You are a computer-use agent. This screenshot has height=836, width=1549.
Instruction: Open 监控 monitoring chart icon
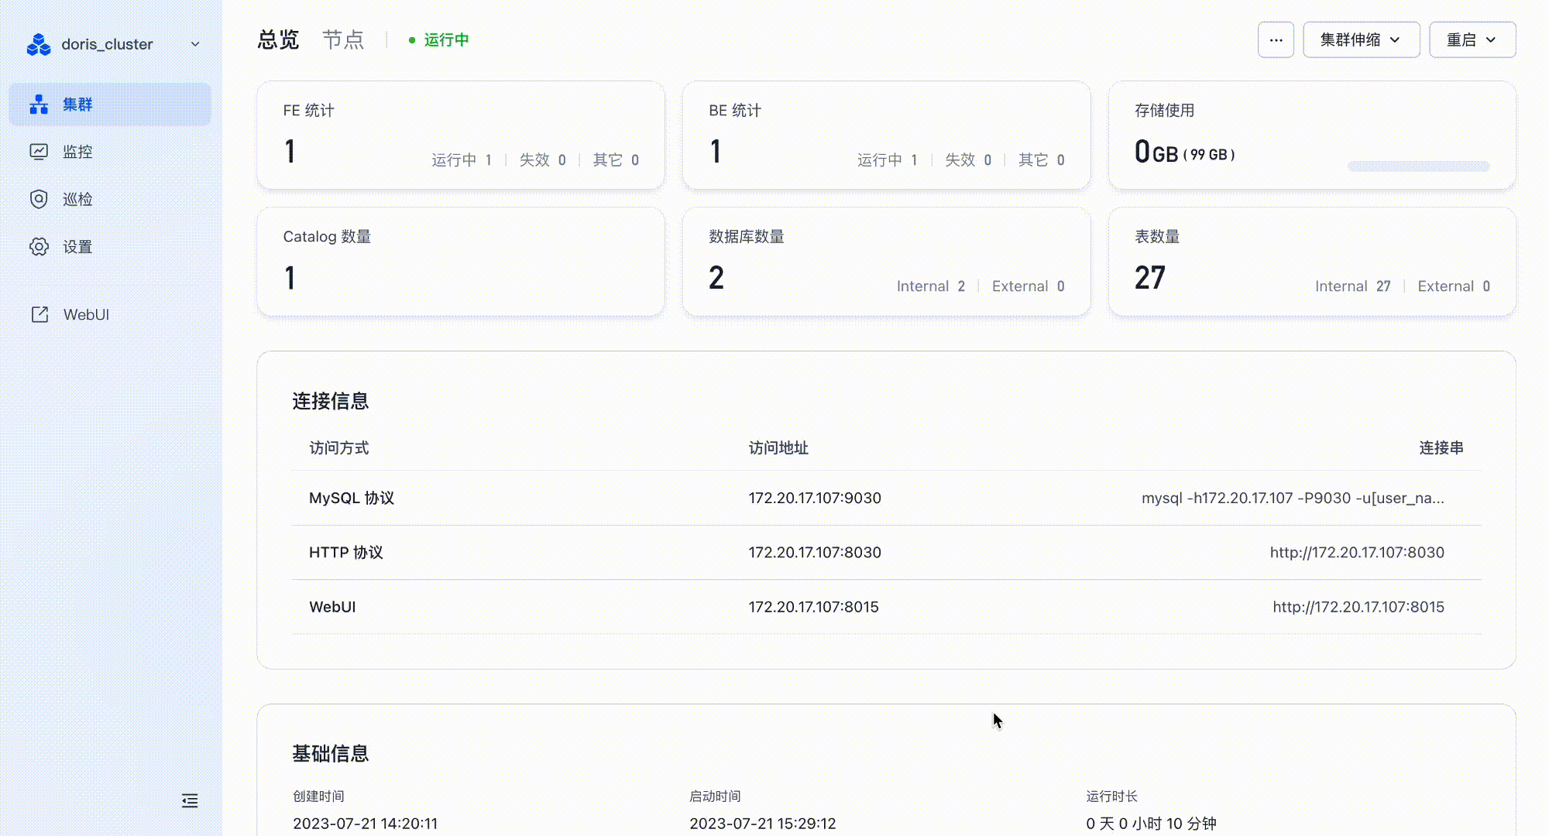tap(39, 152)
